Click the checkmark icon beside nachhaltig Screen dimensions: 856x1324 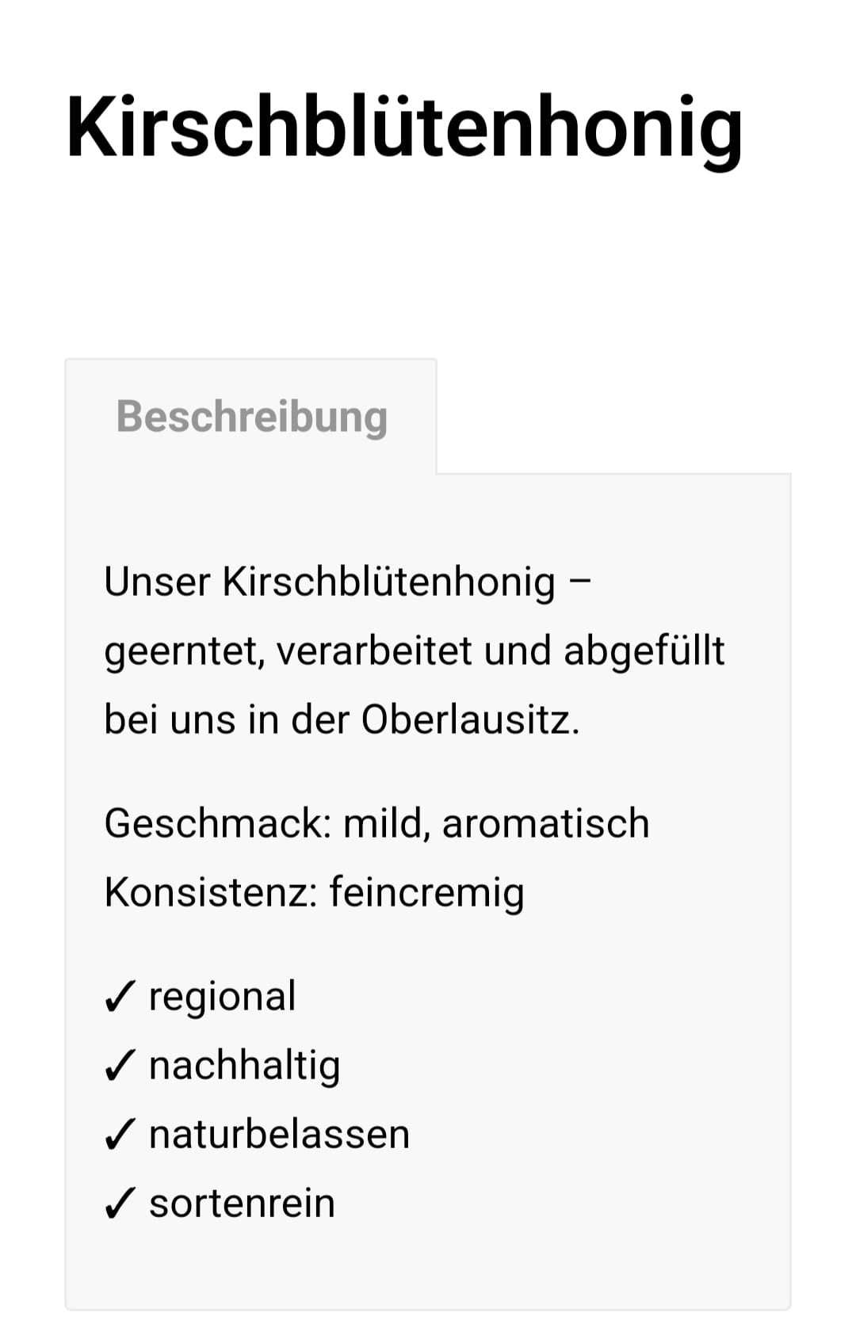119,1065
